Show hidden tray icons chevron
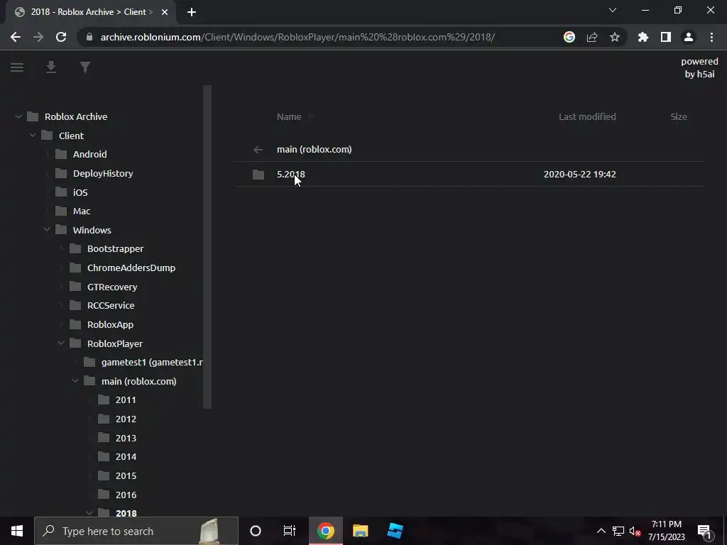The width and height of the screenshot is (727, 545). click(x=601, y=531)
